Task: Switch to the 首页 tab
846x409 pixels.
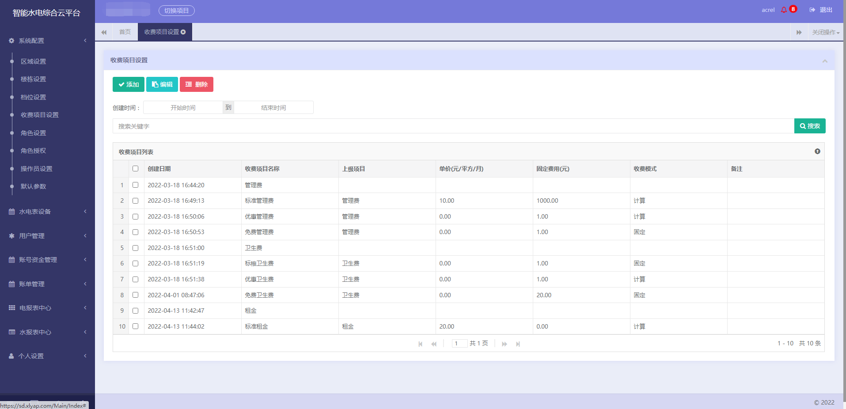Action: point(125,32)
